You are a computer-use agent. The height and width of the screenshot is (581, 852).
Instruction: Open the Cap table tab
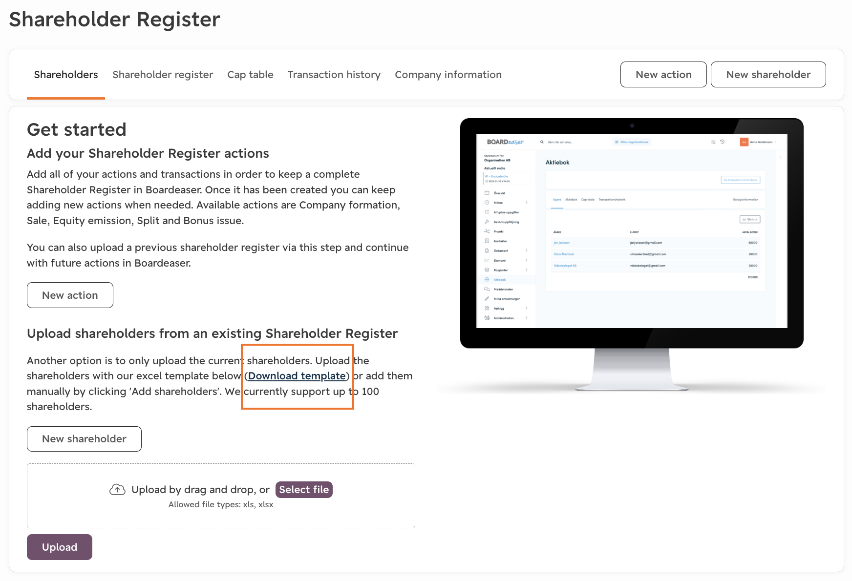click(250, 75)
